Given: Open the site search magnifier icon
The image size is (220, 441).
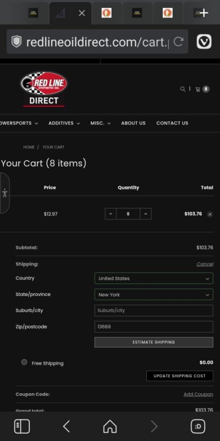Looking at the screenshot, I should point(183,89).
